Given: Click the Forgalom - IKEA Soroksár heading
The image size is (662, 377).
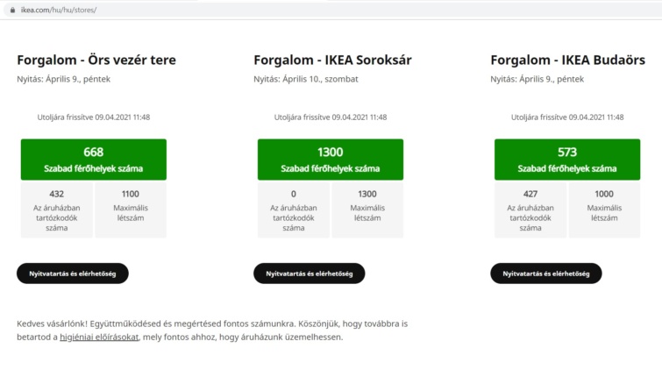Looking at the screenshot, I should [x=332, y=60].
